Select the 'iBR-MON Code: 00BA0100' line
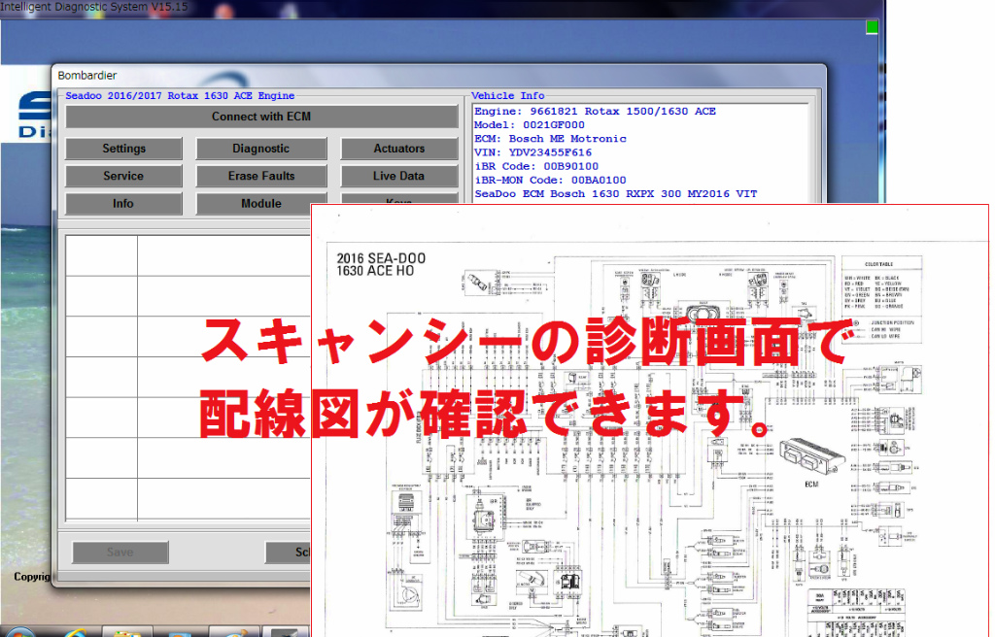This screenshot has width=995, height=637. [x=550, y=181]
